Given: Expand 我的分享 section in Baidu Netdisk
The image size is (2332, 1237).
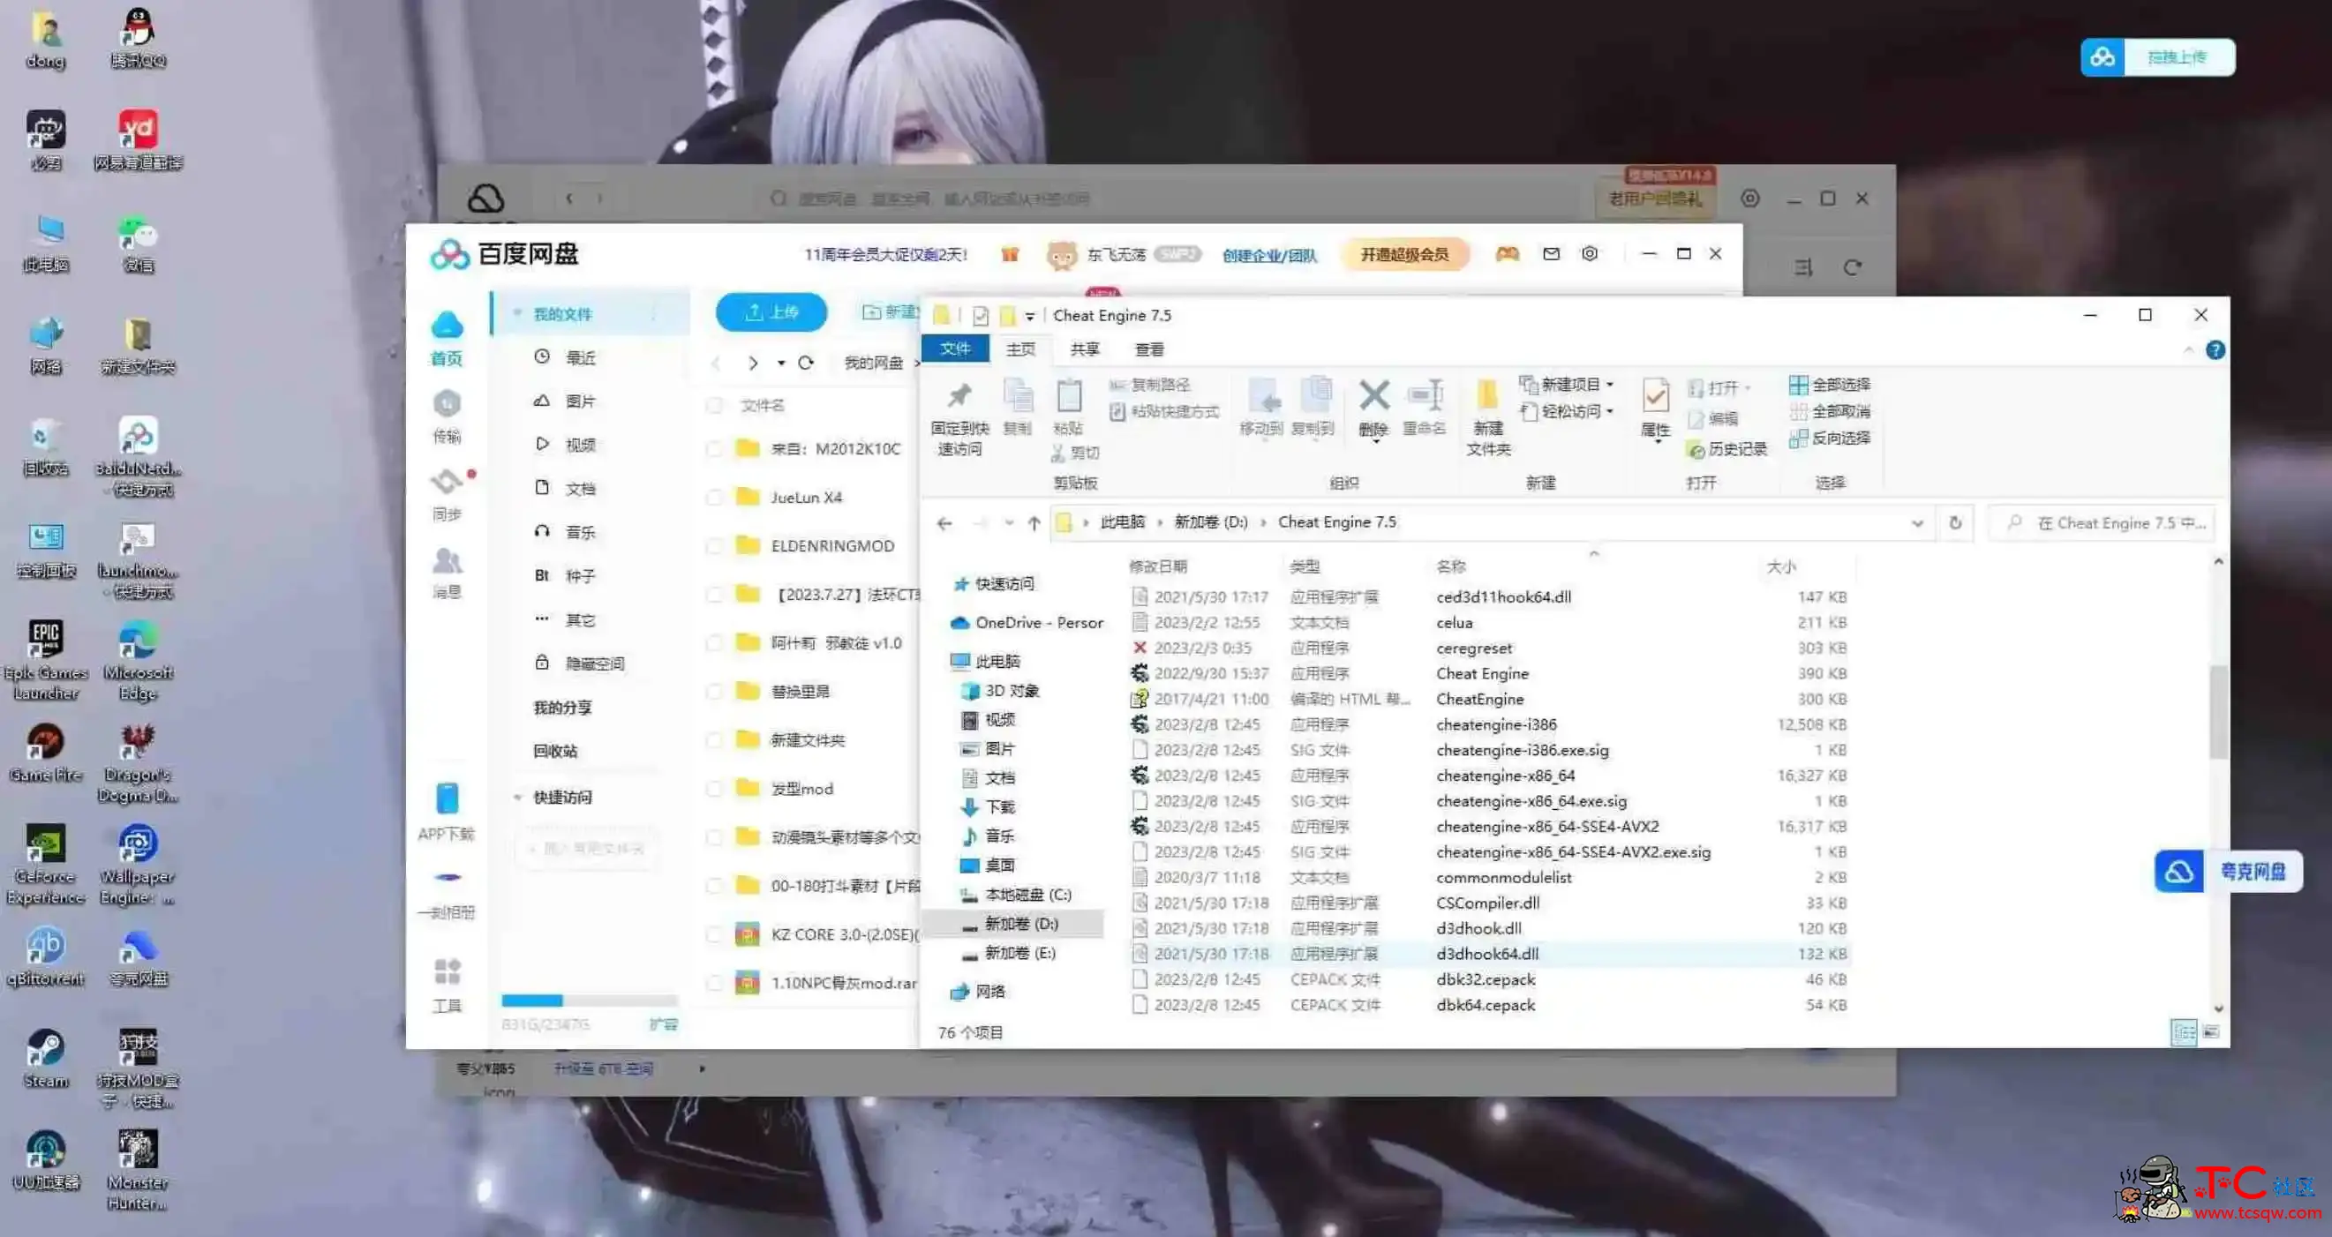Looking at the screenshot, I should coord(560,705).
